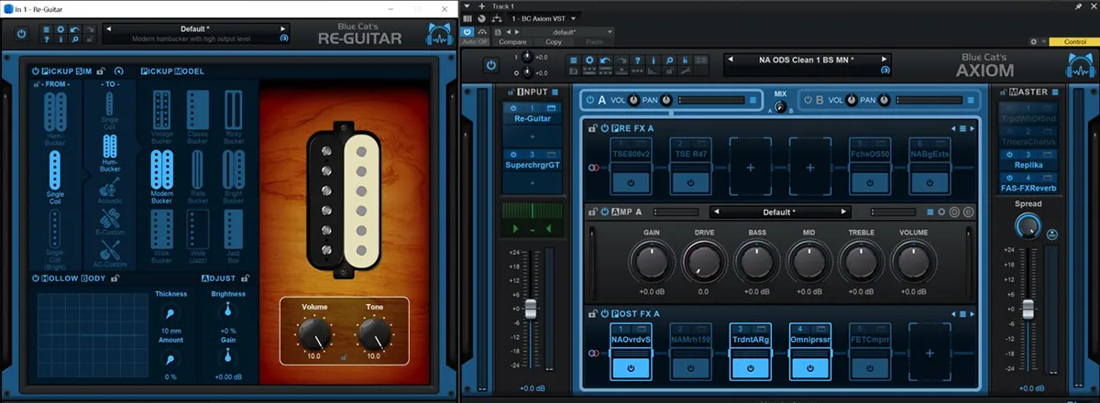
Task: Toggle NAOvrdvS pedal footswitch
Action: point(632,367)
